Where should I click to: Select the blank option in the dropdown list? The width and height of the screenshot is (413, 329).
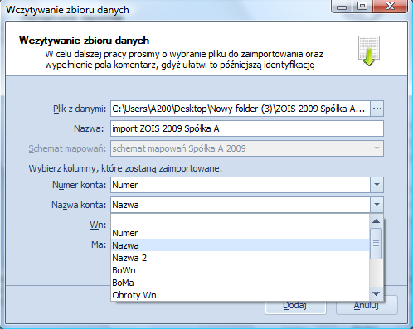[x=240, y=220]
